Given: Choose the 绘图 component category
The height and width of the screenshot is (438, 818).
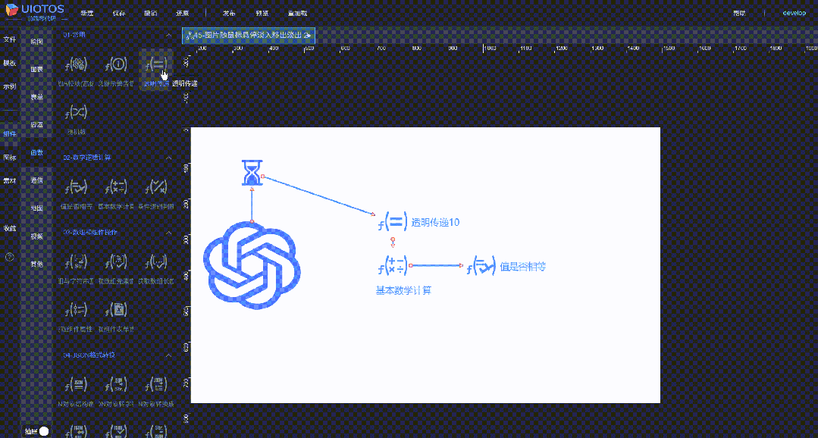Looking at the screenshot, I should point(36,41).
